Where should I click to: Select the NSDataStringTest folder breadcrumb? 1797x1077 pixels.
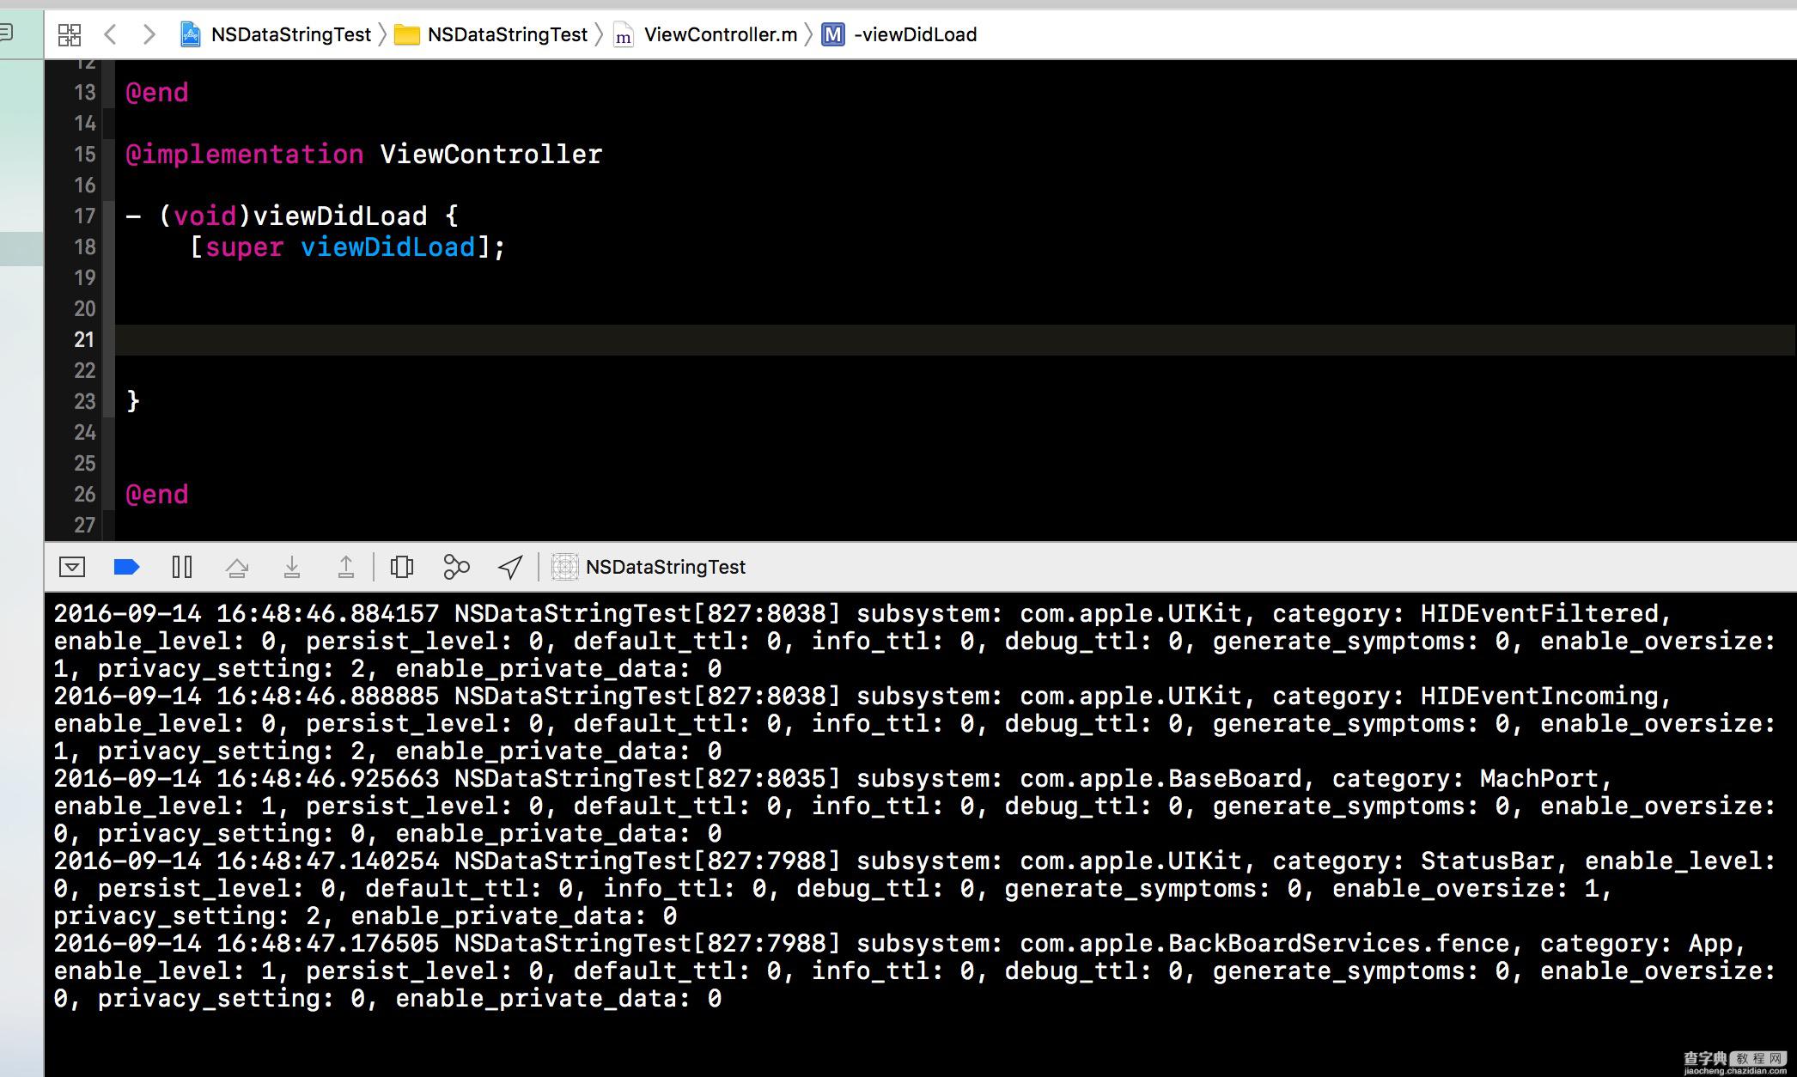pos(490,34)
